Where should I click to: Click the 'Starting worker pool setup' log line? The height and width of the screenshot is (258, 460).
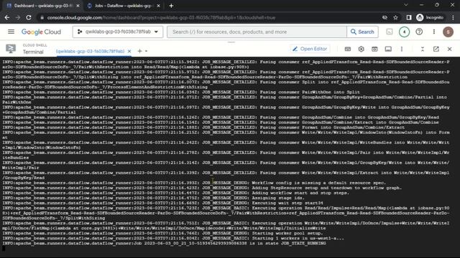coord(162,234)
